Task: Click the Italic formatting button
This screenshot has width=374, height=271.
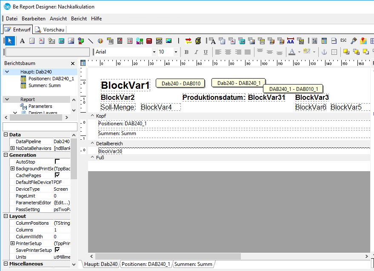Action: tap(196, 52)
